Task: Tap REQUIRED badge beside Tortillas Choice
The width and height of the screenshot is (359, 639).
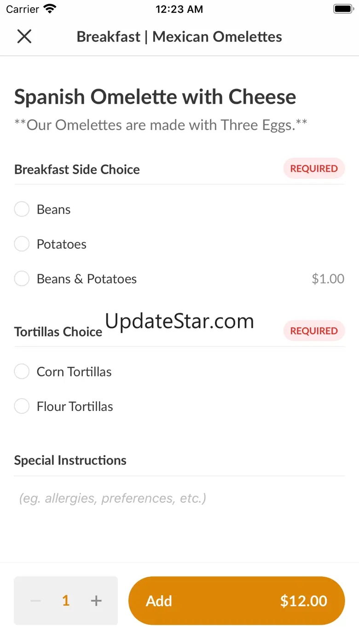Action: 314,331
